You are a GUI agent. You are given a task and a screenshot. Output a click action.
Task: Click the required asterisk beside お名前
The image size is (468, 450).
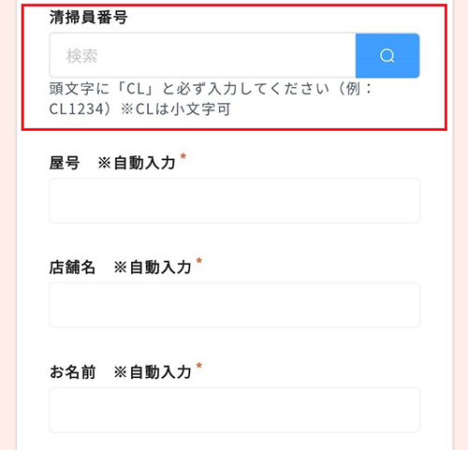(199, 366)
